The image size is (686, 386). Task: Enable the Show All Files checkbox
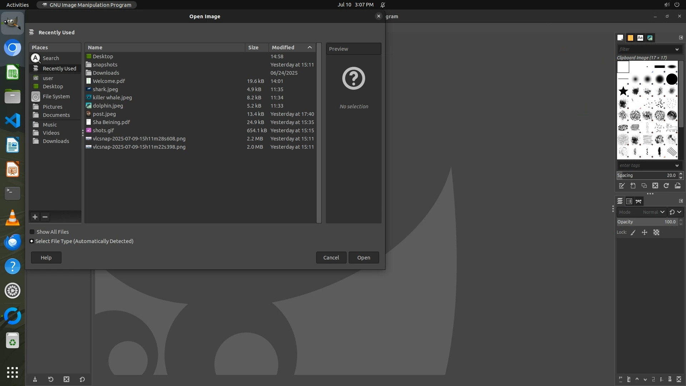(x=32, y=232)
